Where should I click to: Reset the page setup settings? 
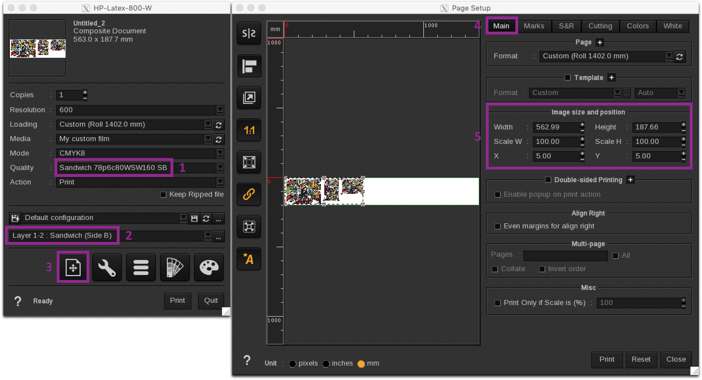[x=641, y=359]
